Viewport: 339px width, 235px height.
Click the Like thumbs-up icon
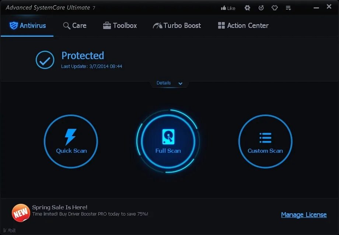[x=223, y=8]
